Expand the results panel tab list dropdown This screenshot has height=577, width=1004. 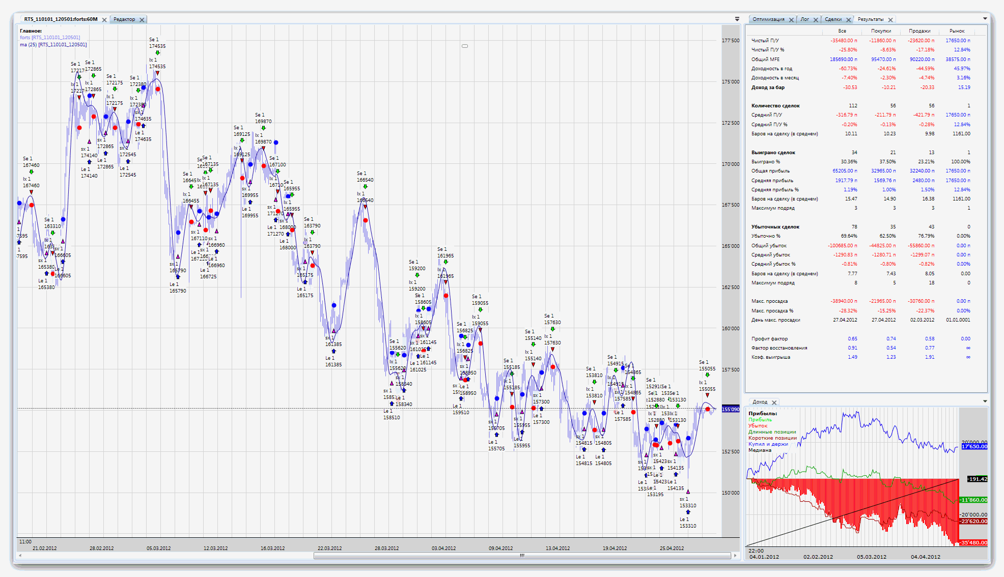click(985, 19)
